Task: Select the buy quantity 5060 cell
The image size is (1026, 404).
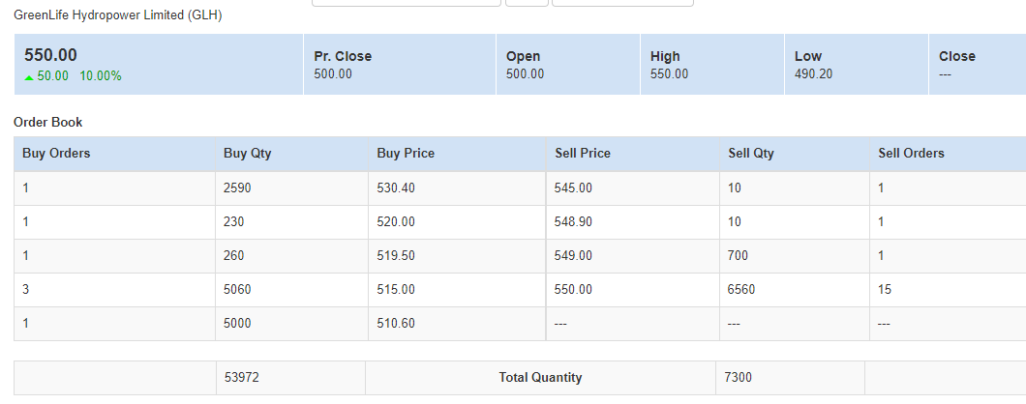Action: [x=292, y=290]
